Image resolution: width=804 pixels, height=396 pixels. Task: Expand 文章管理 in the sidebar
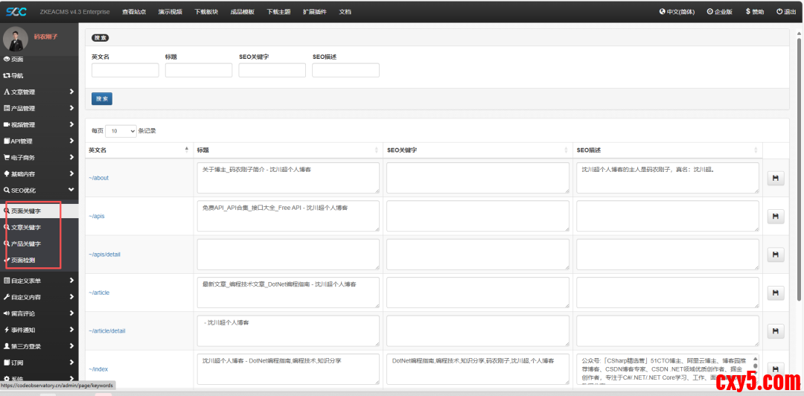point(37,92)
